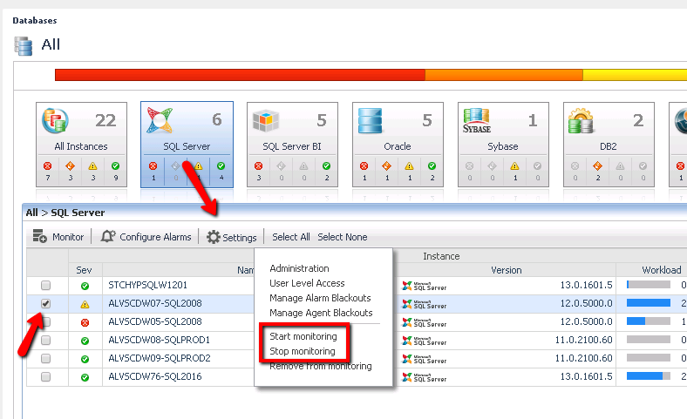This screenshot has height=419, width=687.
Task: Check the box for ALVSCDW09-SQLPROD2
Action: (45, 359)
